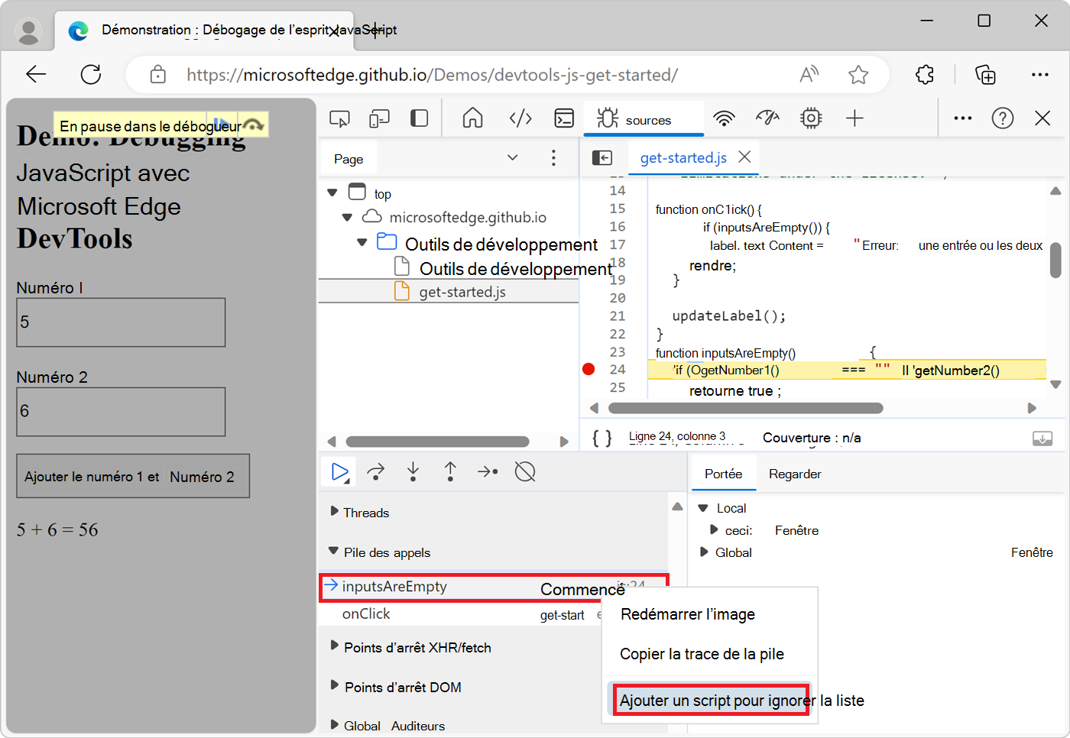The height and width of the screenshot is (738, 1070).
Task: Open the Elements tool icon
Action: point(520,118)
